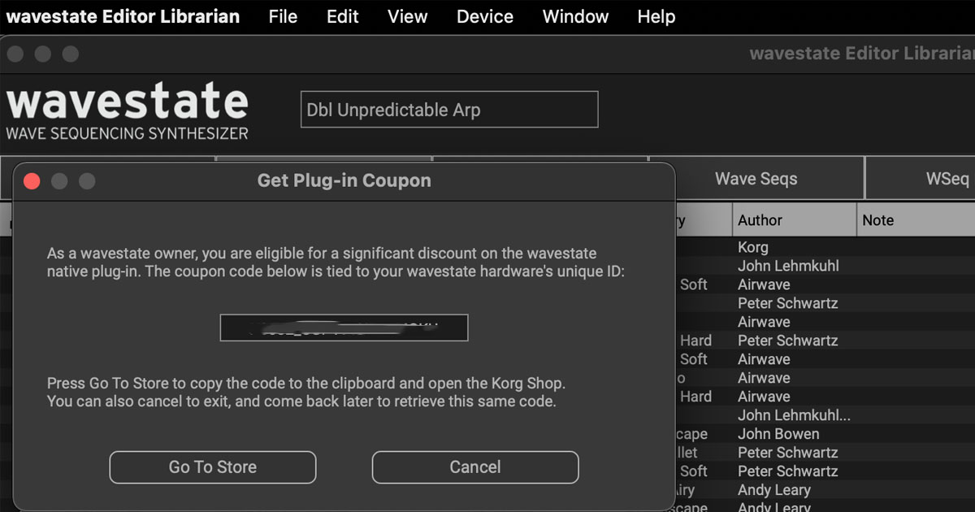Open the wavestate Editor Librarian app menu
This screenshot has width=975, height=512.
click(x=123, y=16)
